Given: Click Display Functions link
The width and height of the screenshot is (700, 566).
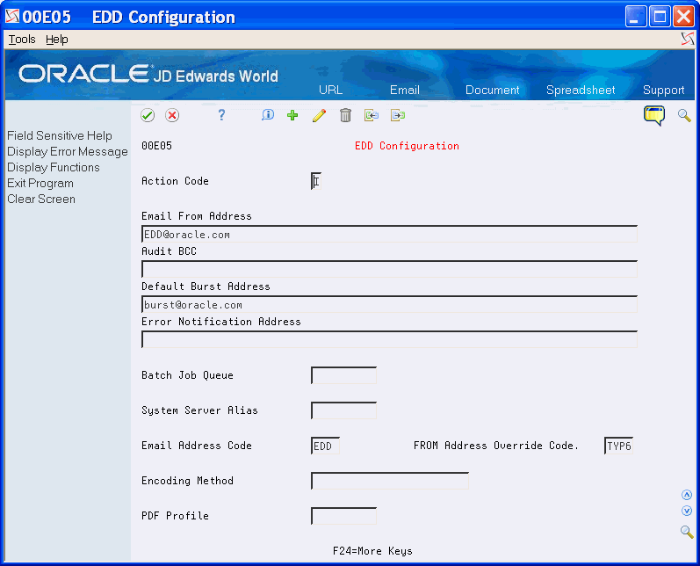Looking at the screenshot, I should [53, 168].
